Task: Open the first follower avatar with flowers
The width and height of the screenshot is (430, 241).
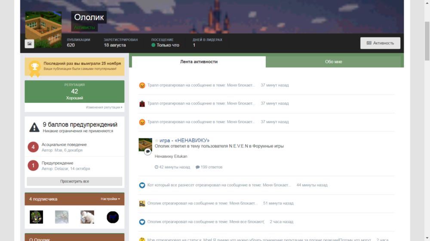Action: [x=37, y=217]
